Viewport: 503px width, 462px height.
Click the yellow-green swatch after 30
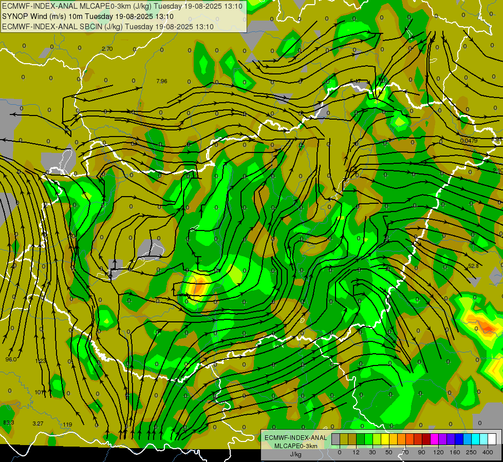(x=377, y=439)
